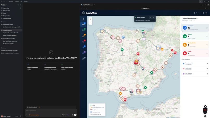Screen dimensions: 210x118
Task: Open the SupplyMesh Help button
Action: pyautogui.click(x=205, y=13)
